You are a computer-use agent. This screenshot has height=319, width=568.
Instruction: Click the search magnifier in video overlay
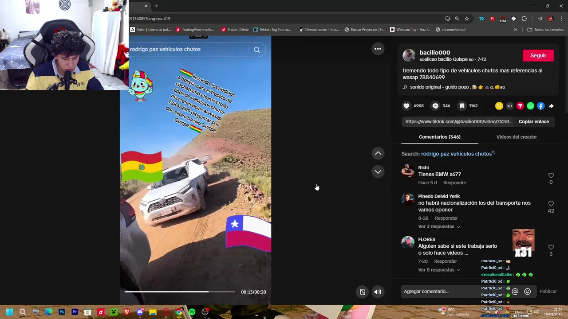tap(257, 50)
